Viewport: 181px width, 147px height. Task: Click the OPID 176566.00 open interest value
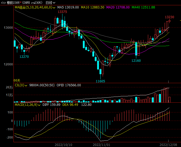[69, 85]
